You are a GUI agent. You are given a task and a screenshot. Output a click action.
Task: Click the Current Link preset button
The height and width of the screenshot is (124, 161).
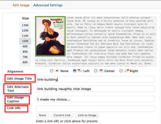coord(62,115)
